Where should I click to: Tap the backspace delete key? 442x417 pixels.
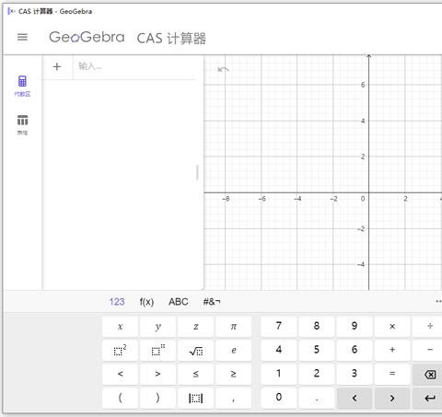coord(428,375)
